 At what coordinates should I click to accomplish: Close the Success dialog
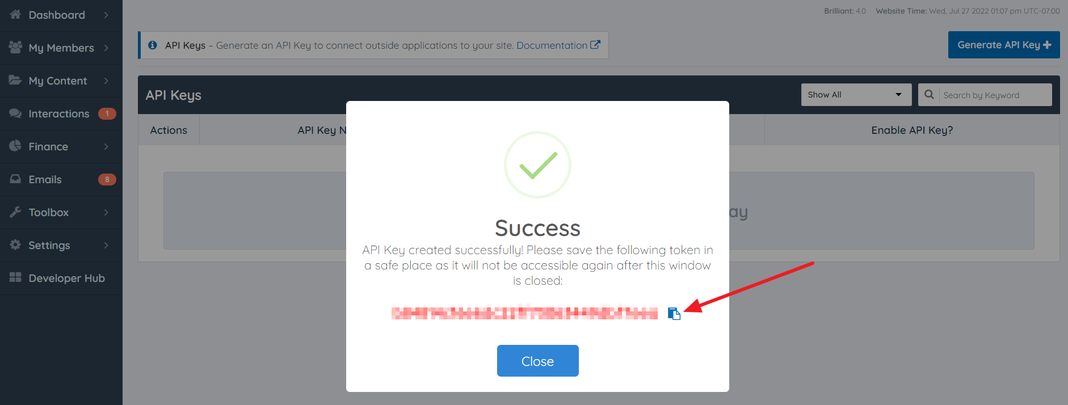(x=537, y=361)
